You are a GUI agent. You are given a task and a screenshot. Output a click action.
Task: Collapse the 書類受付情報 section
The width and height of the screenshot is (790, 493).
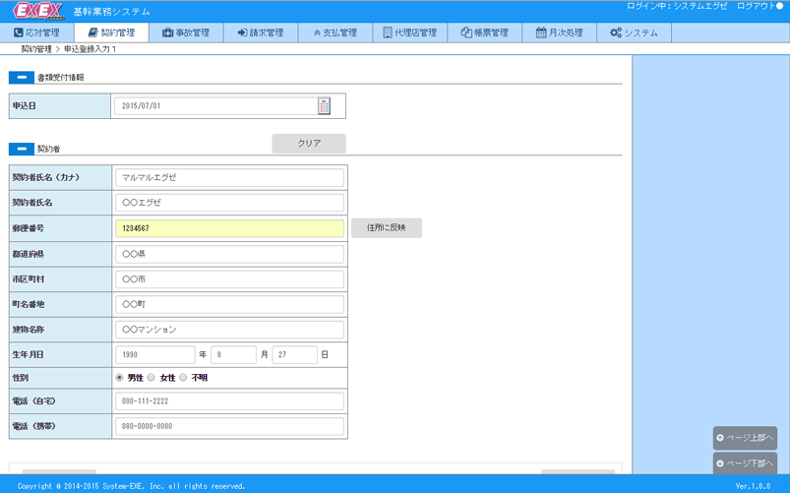tap(22, 77)
